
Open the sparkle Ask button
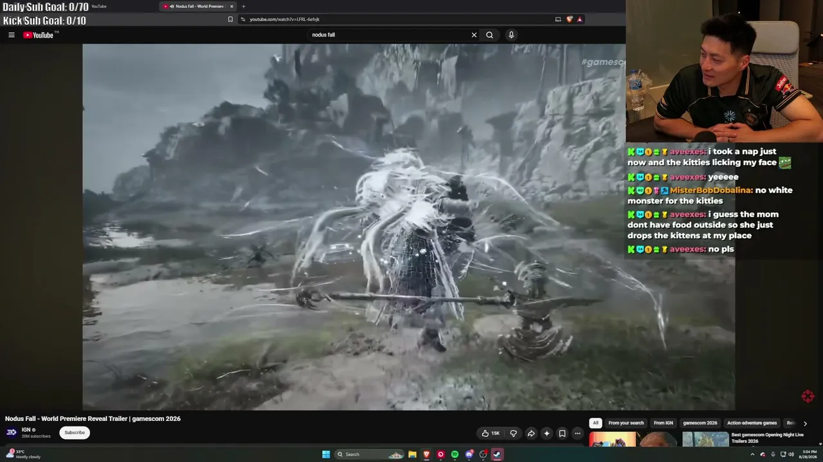tap(547, 433)
